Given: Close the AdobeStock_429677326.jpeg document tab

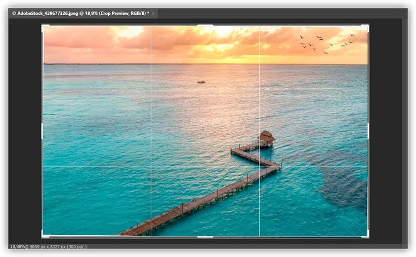Looking at the screenshot, I should (x=153, y=13).
